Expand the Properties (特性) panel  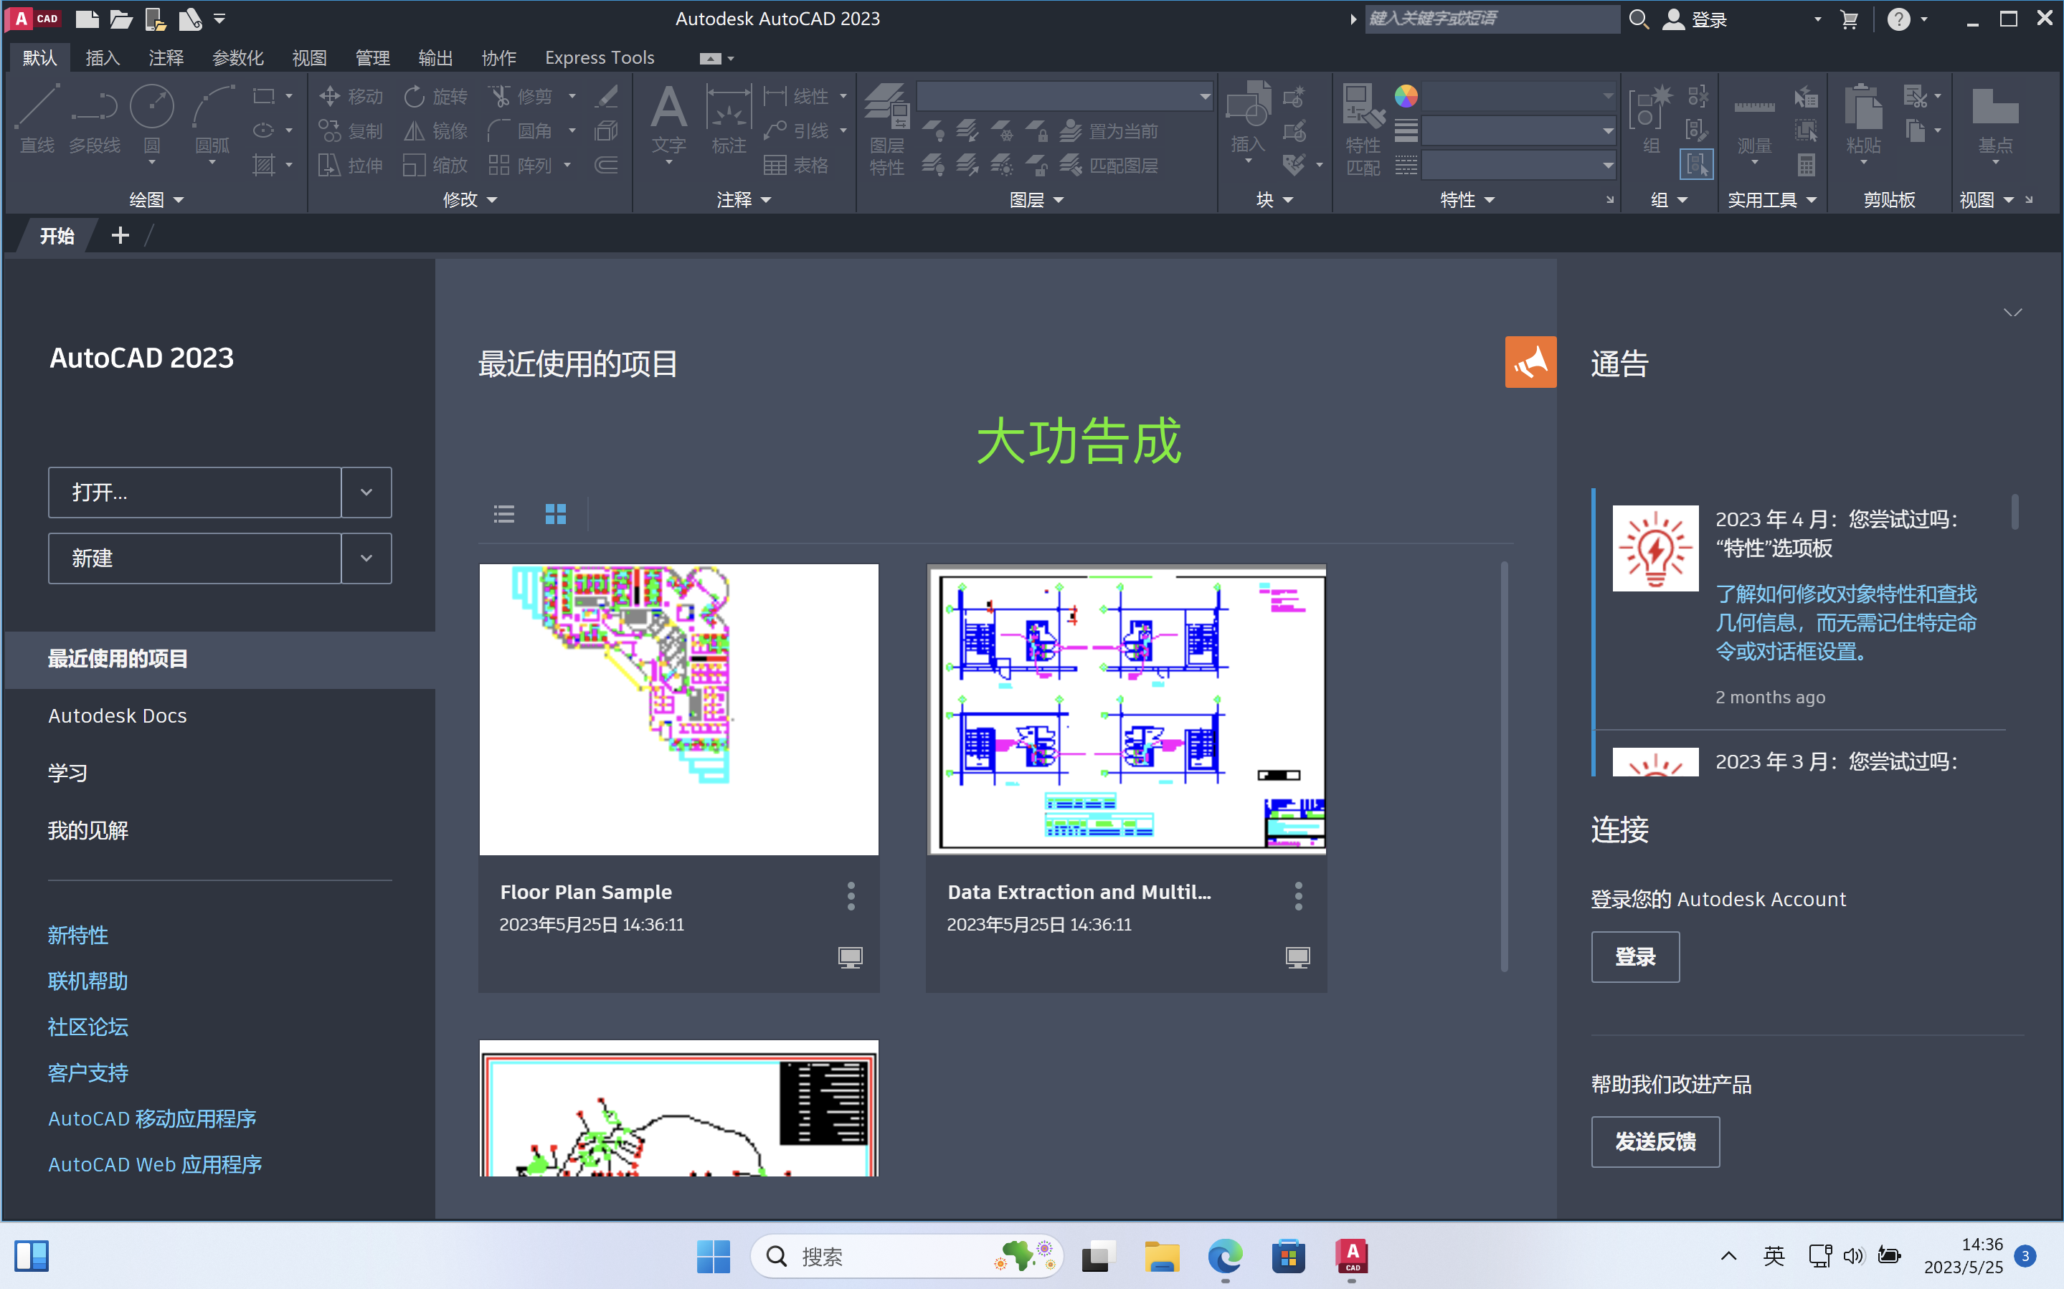1467,199
